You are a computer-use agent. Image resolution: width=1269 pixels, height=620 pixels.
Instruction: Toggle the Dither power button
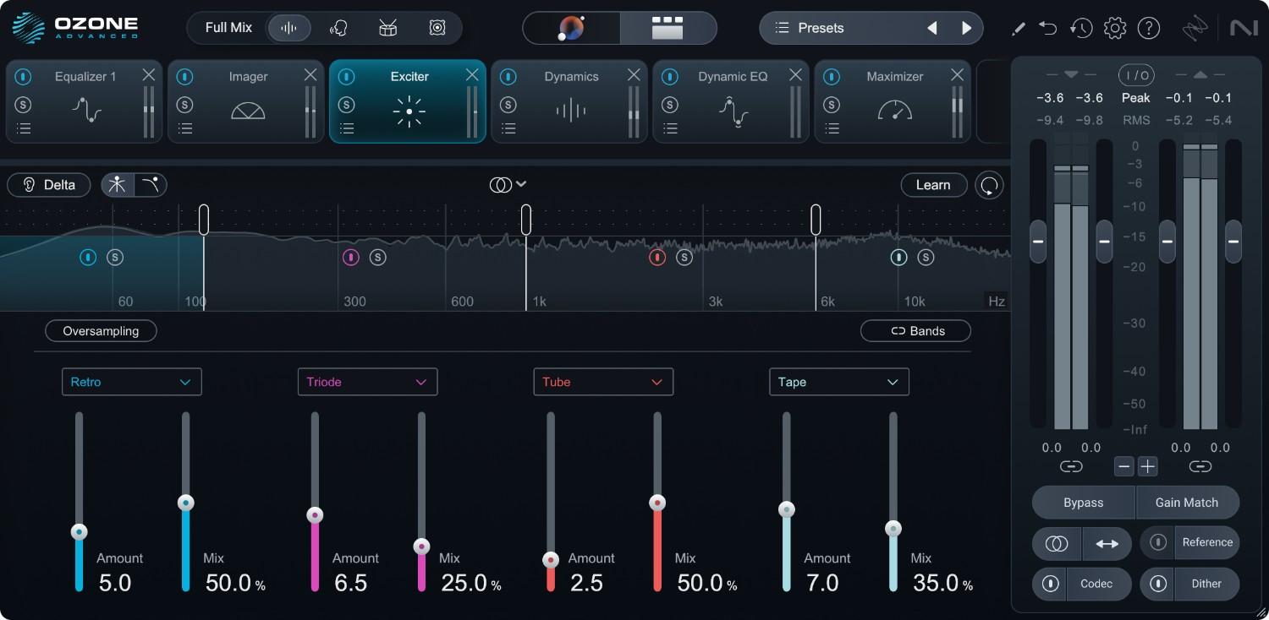click(x=1158, y=584)
